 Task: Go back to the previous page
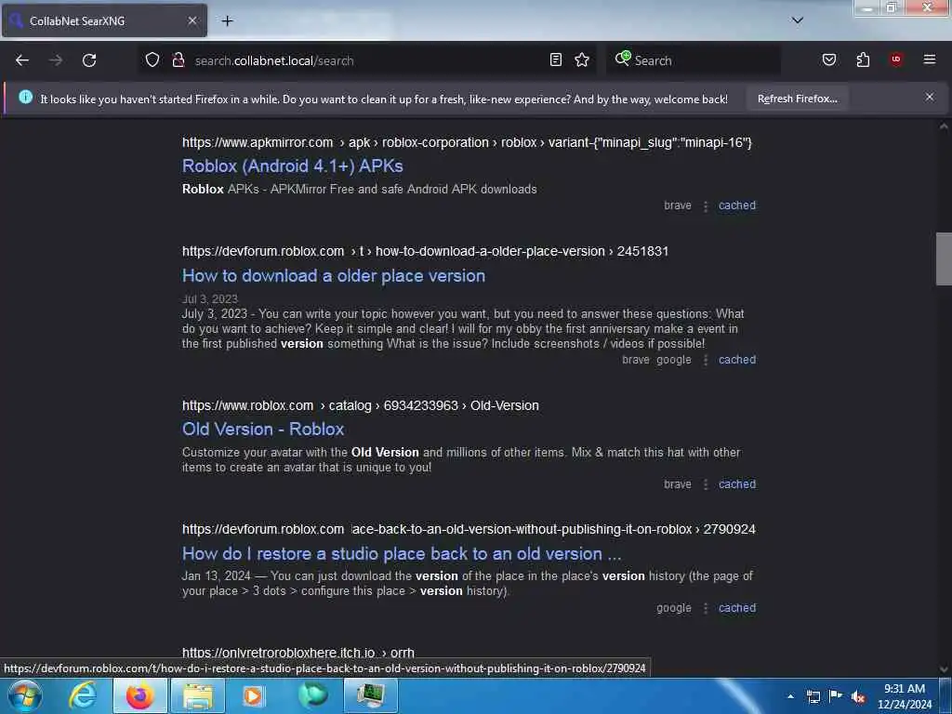coord(22,60)
